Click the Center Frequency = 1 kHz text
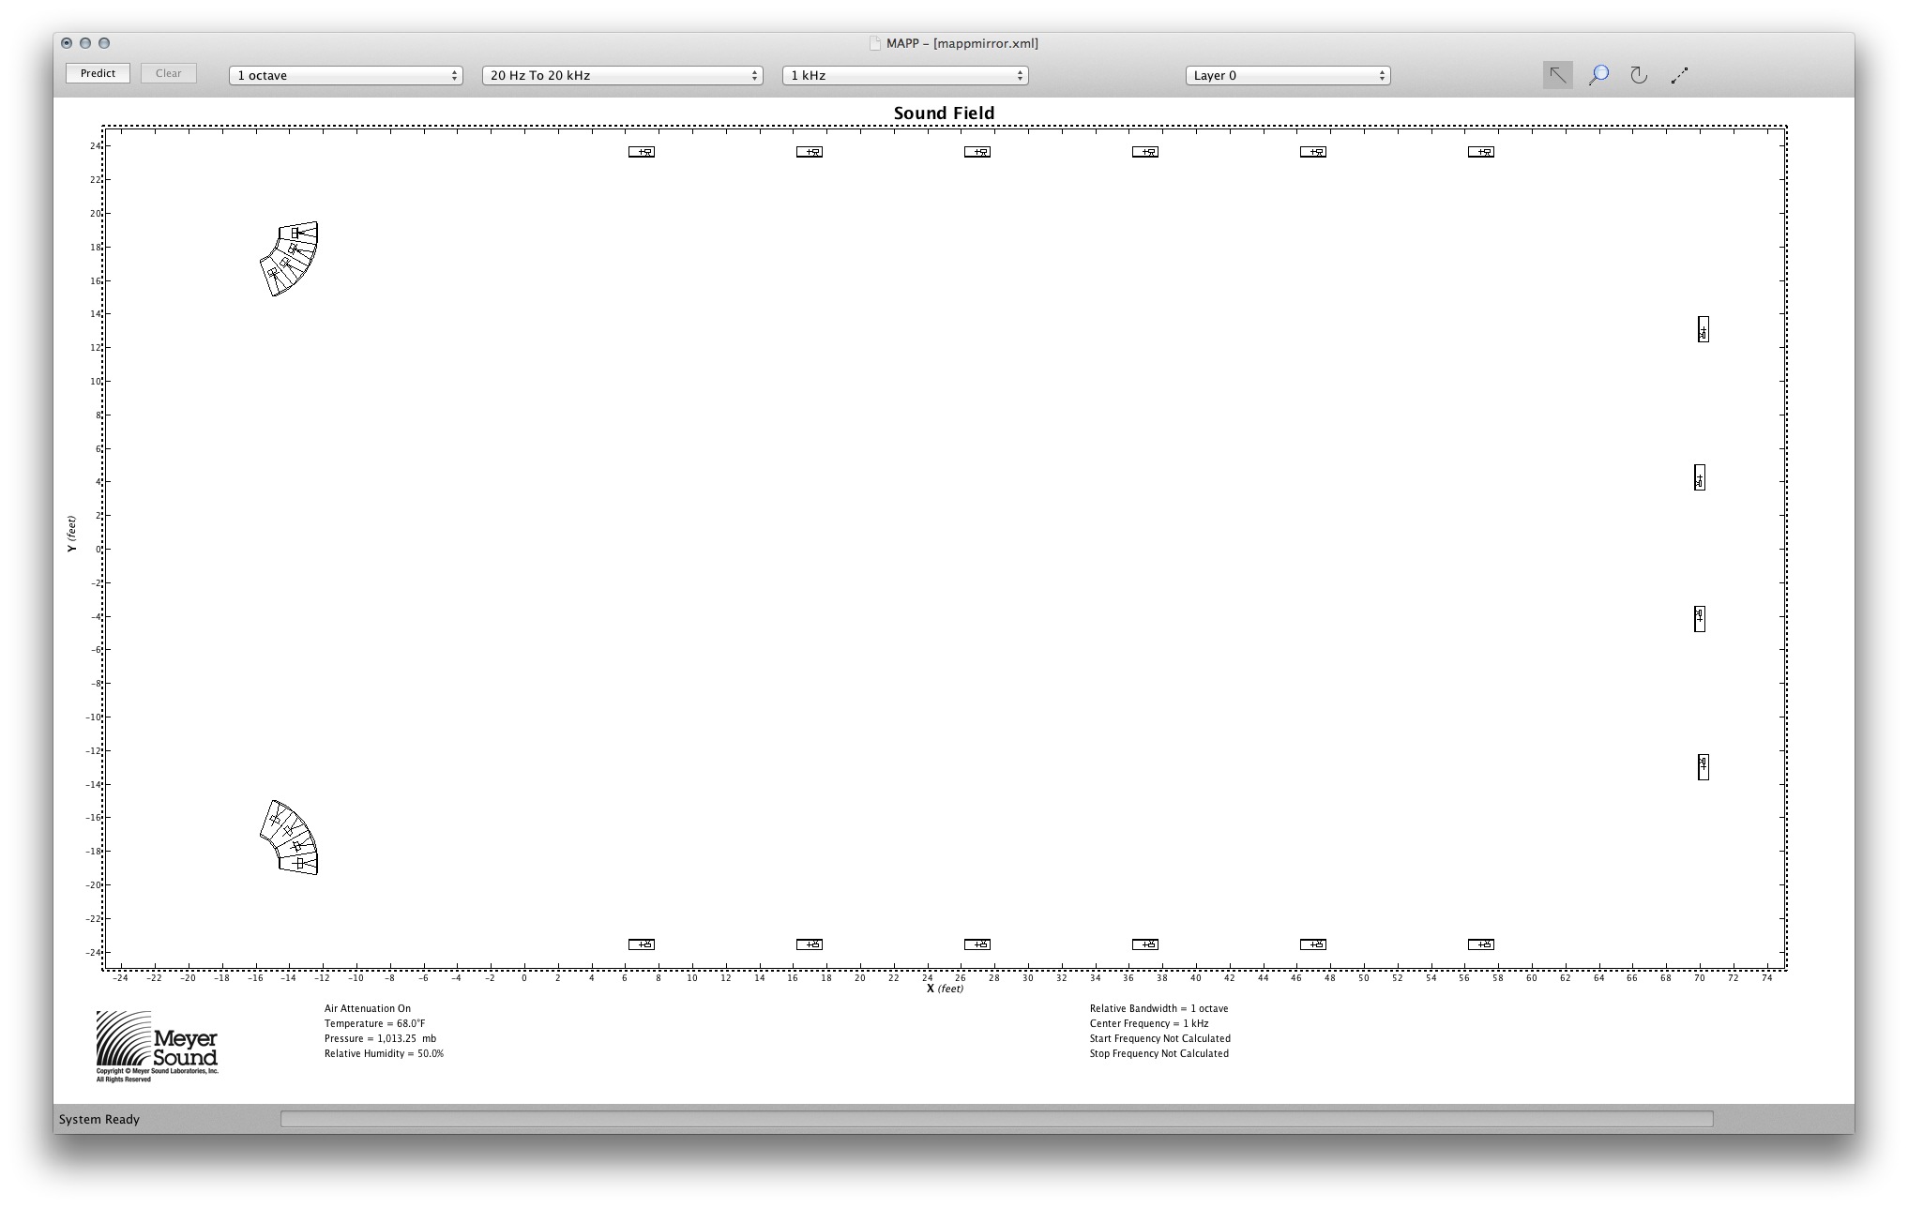 pos(1149,1023)
